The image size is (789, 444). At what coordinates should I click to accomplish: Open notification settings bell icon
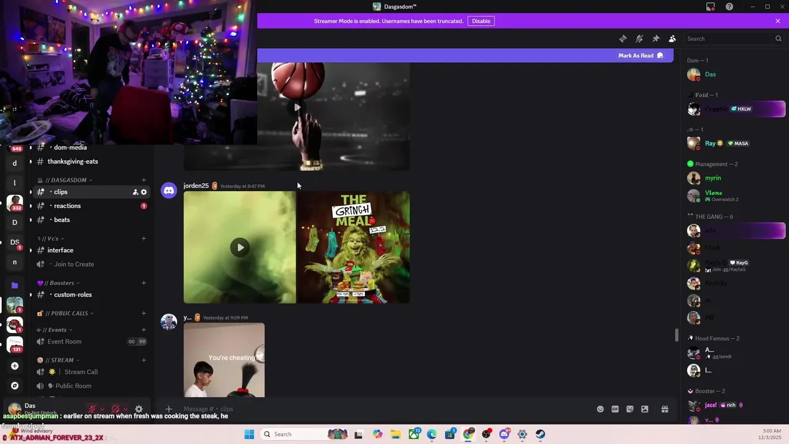click(639, 38)
